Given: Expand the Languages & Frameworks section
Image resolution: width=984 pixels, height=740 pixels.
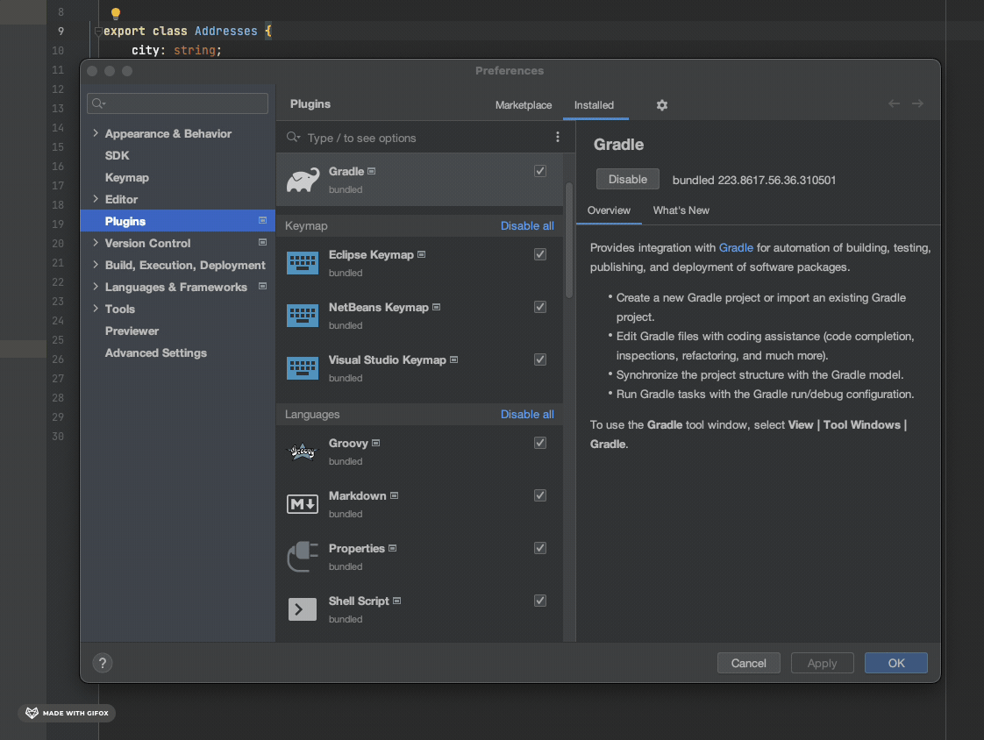Looking at the screenshot, I should [96, 287].
